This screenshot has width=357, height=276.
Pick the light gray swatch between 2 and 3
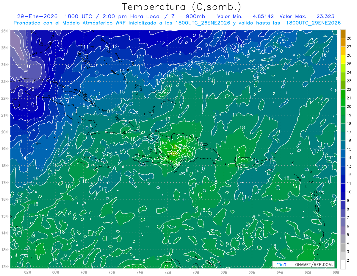tap(343, 256)
